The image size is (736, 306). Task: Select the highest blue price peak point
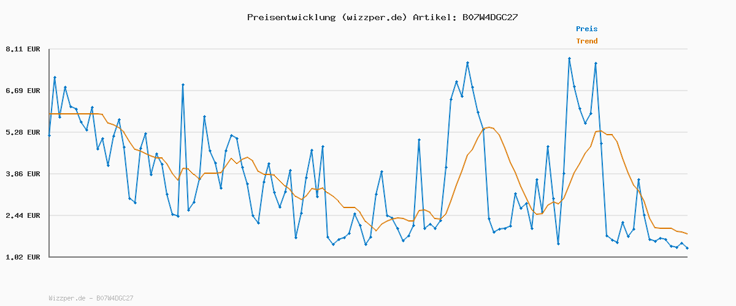pyautogui.click(x=569, y=59)
